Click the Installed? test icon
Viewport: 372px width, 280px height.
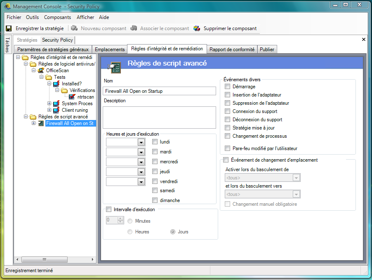click(57, 84)
